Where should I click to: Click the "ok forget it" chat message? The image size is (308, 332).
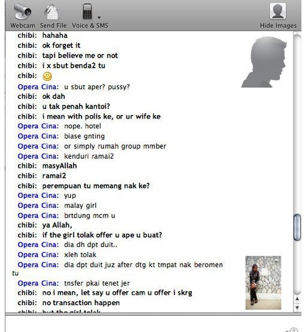coord(61,46)
